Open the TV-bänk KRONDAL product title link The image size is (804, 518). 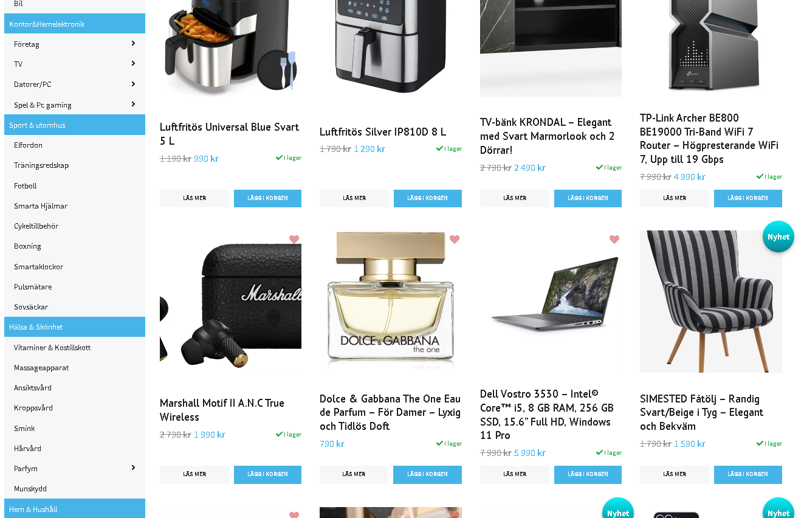coord(547,136)
